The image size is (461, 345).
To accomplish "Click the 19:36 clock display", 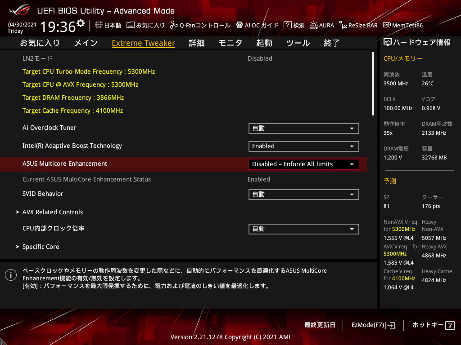I will click(58, 27).
